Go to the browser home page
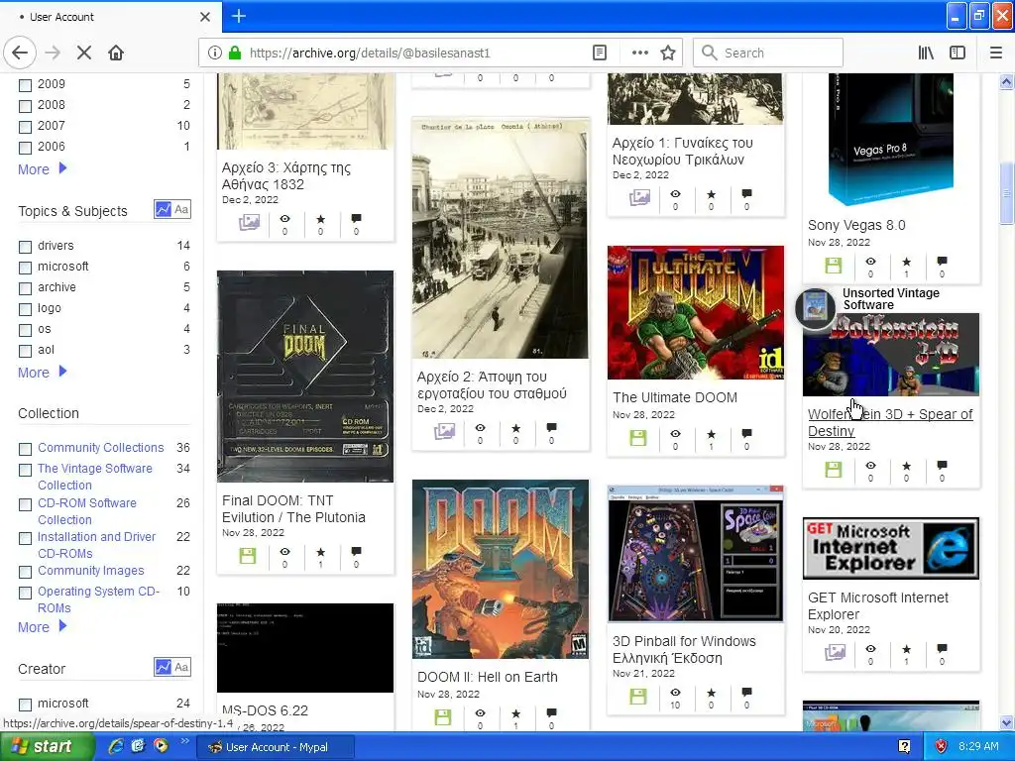Viewport: 1015px width, 761px height. point(116,53)
